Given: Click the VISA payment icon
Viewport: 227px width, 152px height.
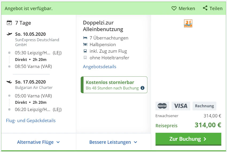Looking at the screenshot, I should click(x=181, y=106).
